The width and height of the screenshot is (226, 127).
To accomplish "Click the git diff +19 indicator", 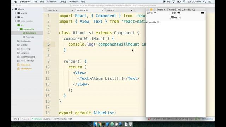I will (x=198, y=119).
